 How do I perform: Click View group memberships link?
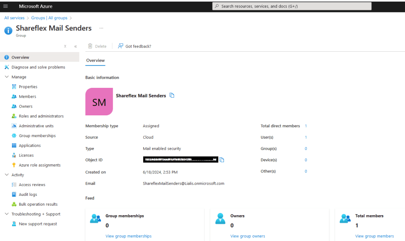point(128,236)
